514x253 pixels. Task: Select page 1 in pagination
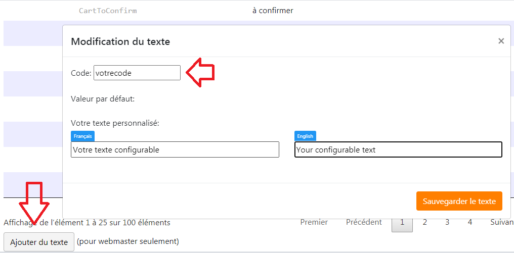[402, 223]
